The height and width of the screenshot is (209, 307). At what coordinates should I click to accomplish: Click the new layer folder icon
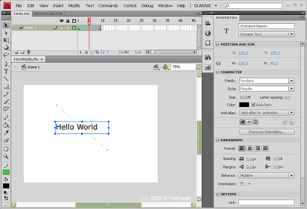click(22, 52)
